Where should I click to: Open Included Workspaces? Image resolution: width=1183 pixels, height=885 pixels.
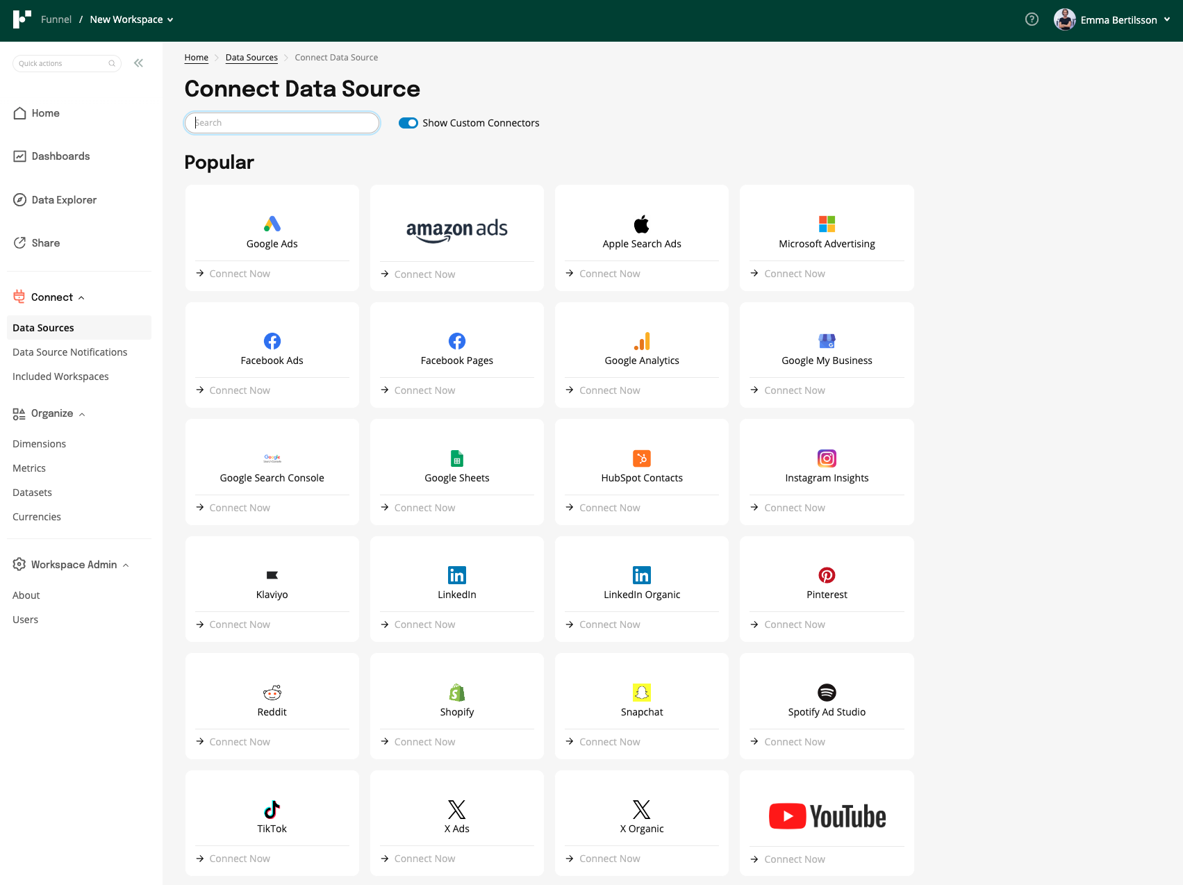[60, 377]
